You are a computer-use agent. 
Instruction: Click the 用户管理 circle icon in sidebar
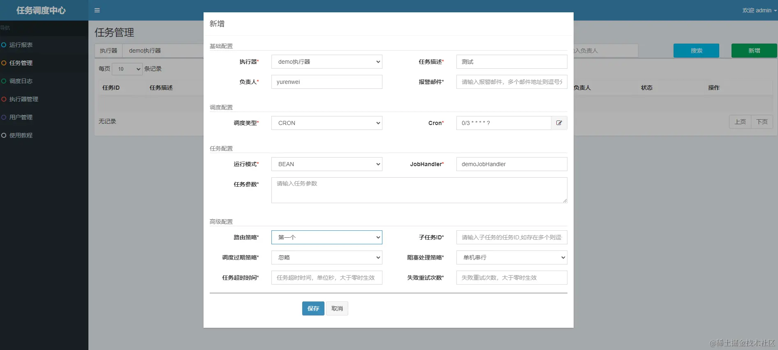point(4,117)
